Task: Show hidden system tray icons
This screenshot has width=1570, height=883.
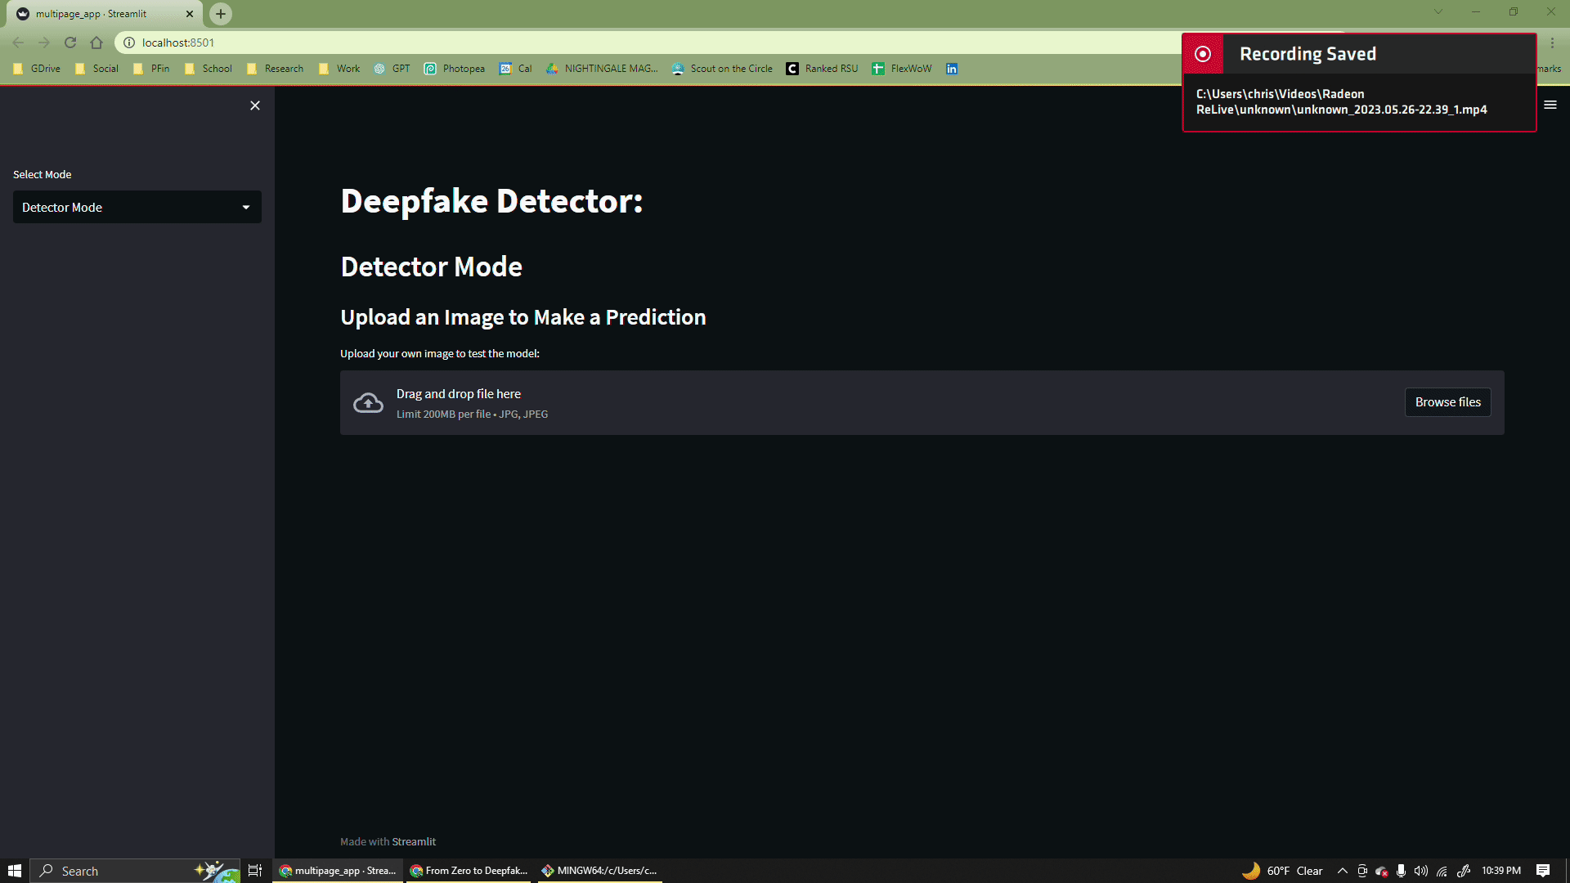Action: click(1342, 871)
